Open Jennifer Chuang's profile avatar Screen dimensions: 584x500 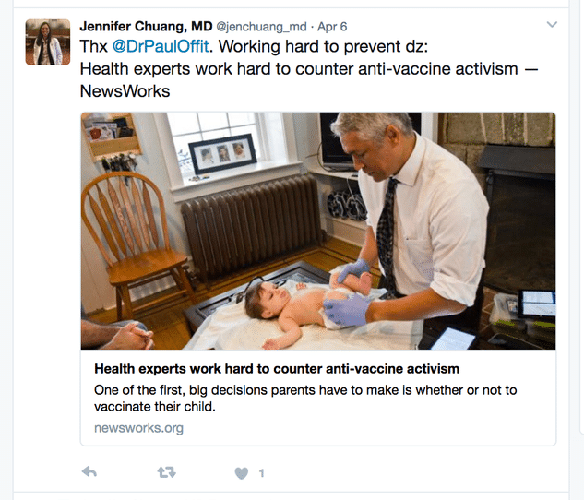pos(48,42)
